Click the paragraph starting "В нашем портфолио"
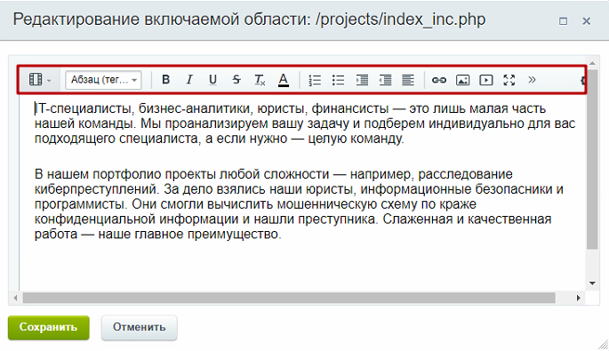 pyautogui.click(x=299, y=203)
